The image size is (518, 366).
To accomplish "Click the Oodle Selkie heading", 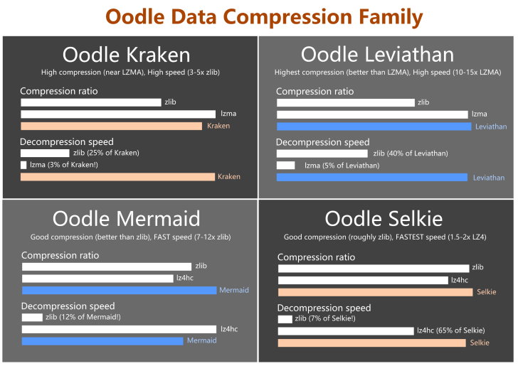I will 384,218.
